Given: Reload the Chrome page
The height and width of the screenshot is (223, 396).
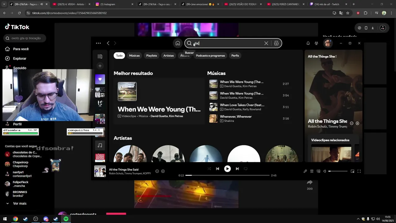Looking at the screenshot, I should pos(19,13).
